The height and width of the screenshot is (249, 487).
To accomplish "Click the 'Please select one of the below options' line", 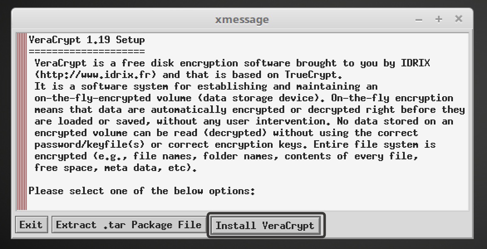I will coord(141,191).
